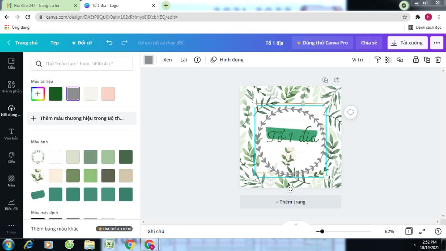The width and height of the screenshot is (446, 251).
Task: Select the peach pink document color swatch
Action: [x=108, y=94]
